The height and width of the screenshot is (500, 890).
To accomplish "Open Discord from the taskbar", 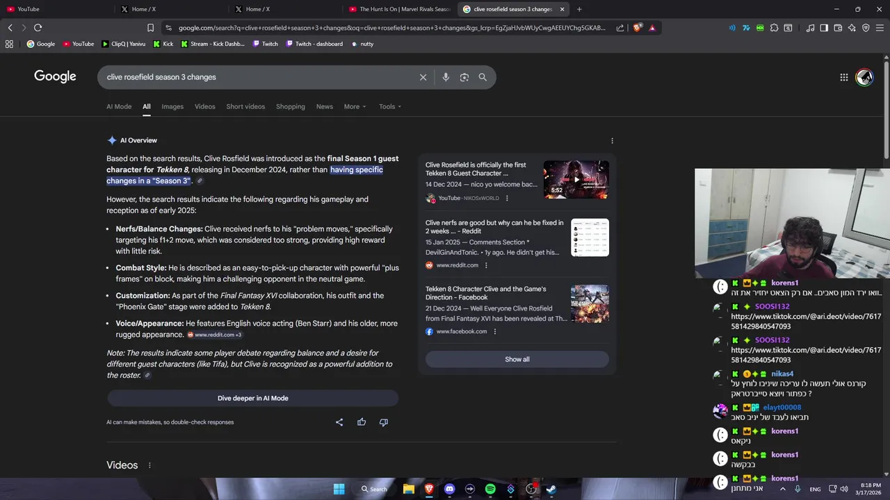I will (x=449, y=489).
